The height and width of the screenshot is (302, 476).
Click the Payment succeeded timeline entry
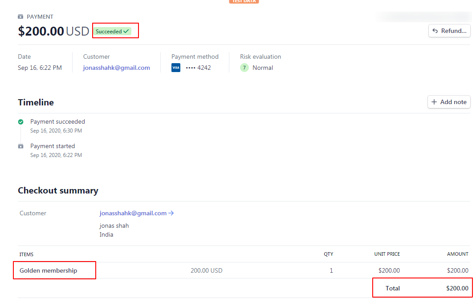(x=58, y=121)
